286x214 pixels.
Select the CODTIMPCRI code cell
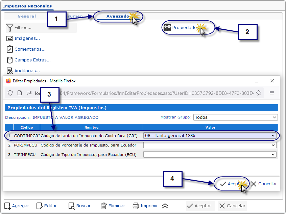tap(27, 136)
